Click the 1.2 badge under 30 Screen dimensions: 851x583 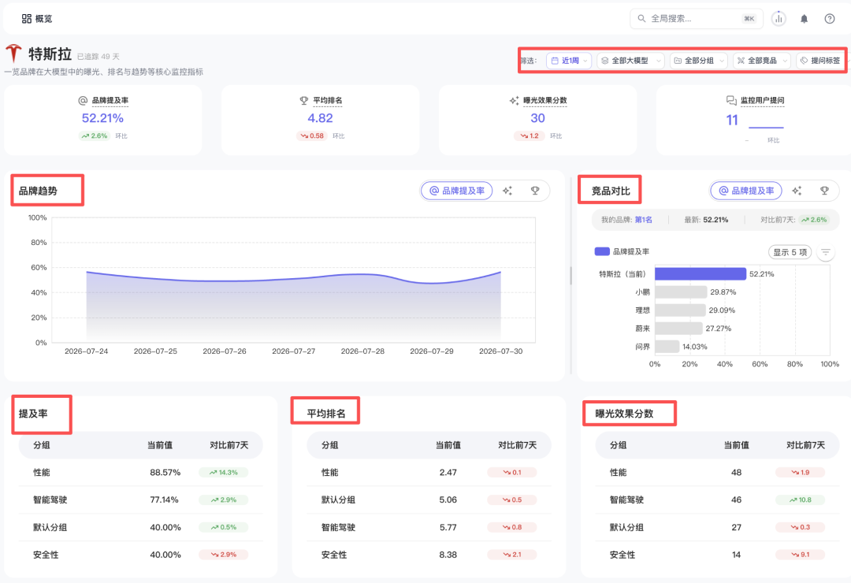point(530,136)
